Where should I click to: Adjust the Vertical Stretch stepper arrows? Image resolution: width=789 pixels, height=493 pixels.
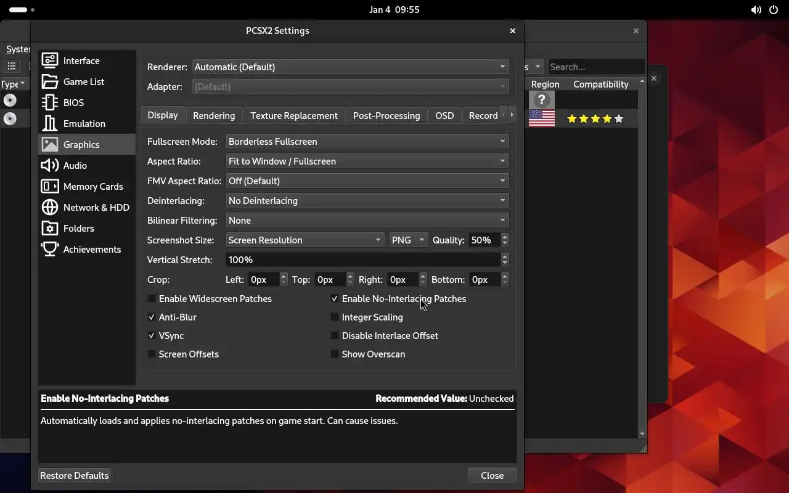[505, 259]
